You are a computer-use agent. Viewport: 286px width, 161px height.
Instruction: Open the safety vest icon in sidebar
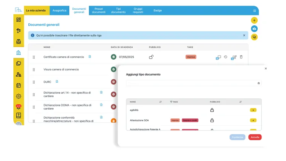(18, 41)
